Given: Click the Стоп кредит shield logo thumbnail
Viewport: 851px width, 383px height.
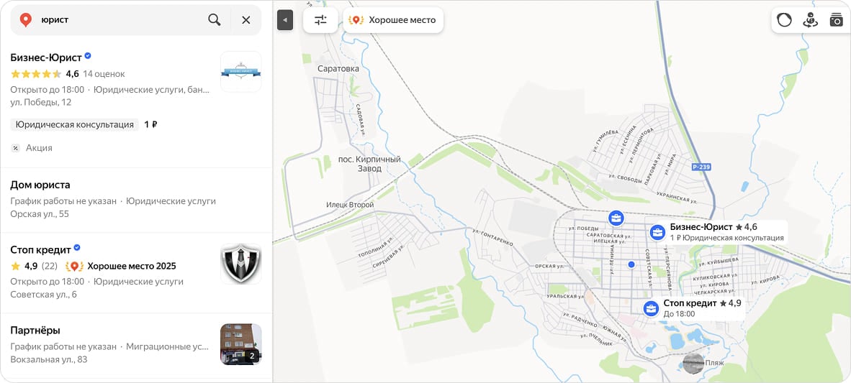Looking at the screenshot, I should pos(241,264).
